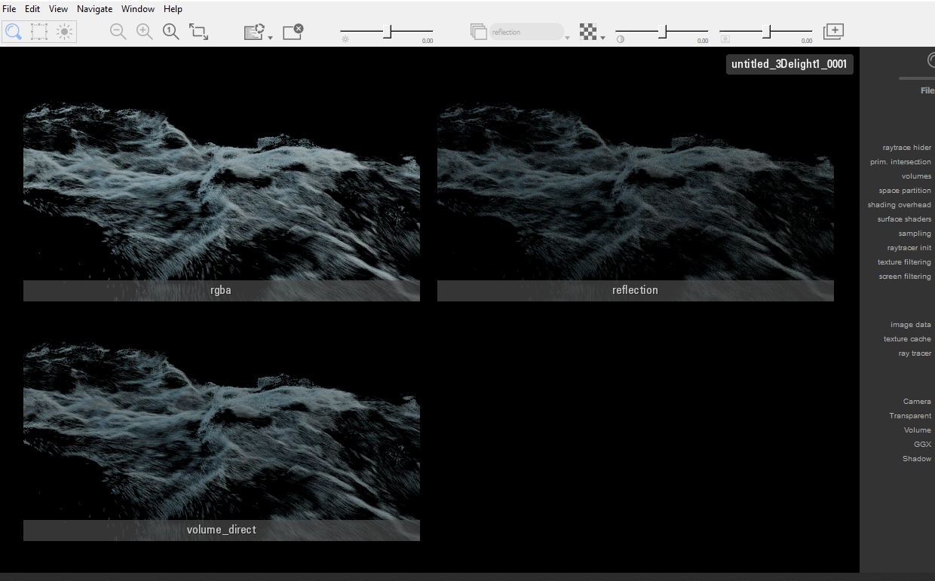The image size is (935, 581).
Task: Reset zoom to 1:1 scale
Action: coord(171,32)
